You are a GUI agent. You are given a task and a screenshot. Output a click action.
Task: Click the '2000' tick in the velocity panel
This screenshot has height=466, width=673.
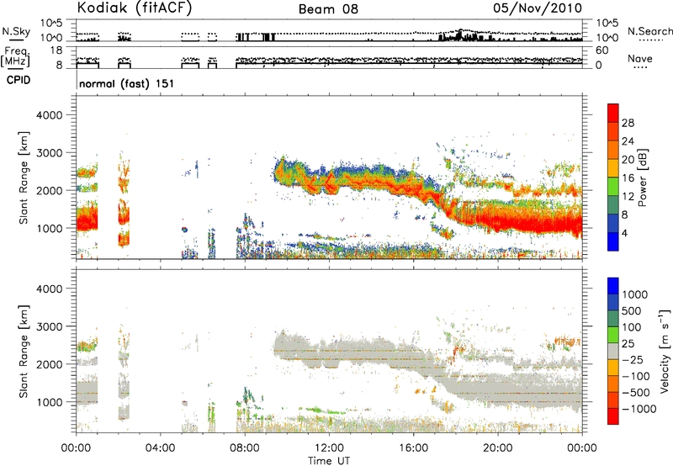pos(49,364)
